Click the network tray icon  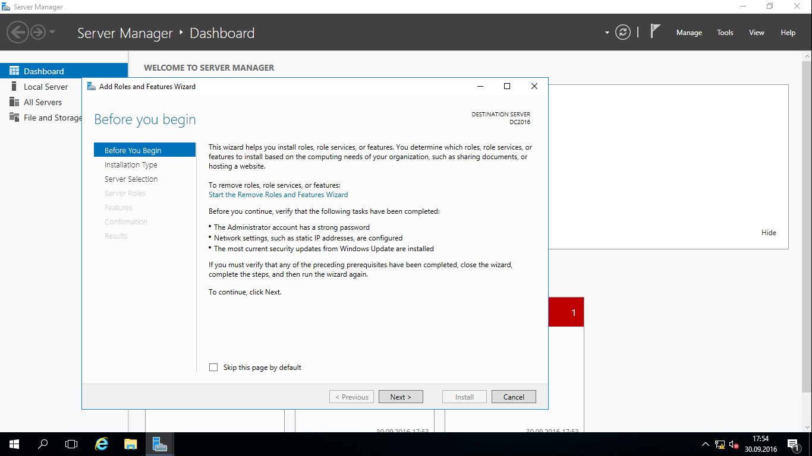tap(720, 444)
